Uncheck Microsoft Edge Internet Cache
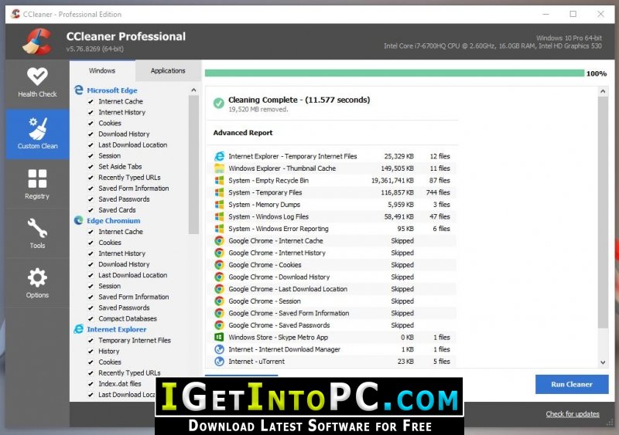619x435 pixels. [x=91, y=101]
